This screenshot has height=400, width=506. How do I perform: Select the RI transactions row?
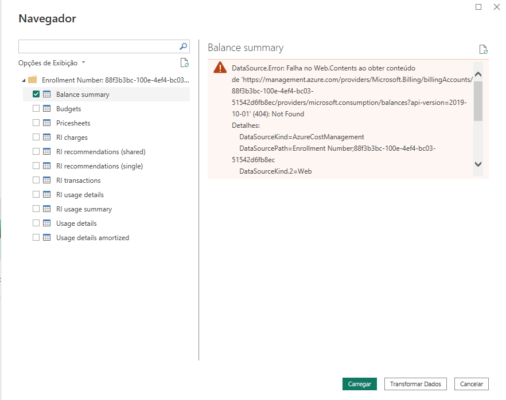point(107,180)
